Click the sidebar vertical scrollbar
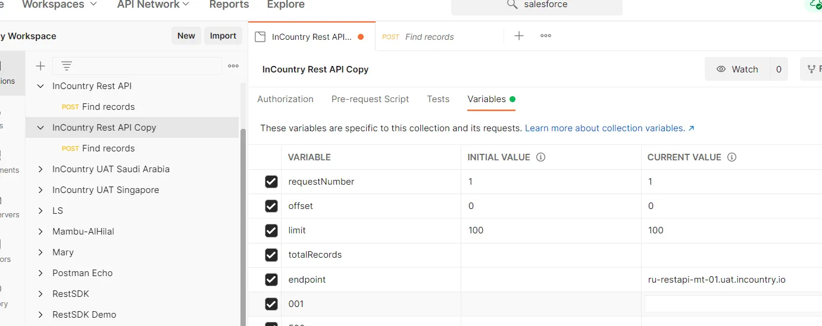The height and width of the screenshot is (326, 822). point(243,226)
